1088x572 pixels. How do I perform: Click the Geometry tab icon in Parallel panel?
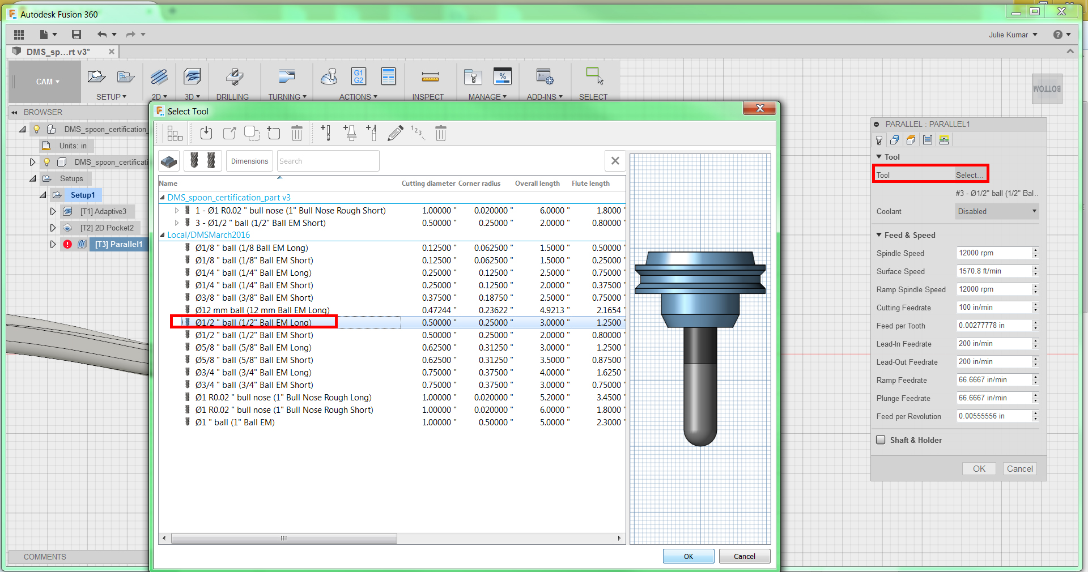tap(894, 140)
